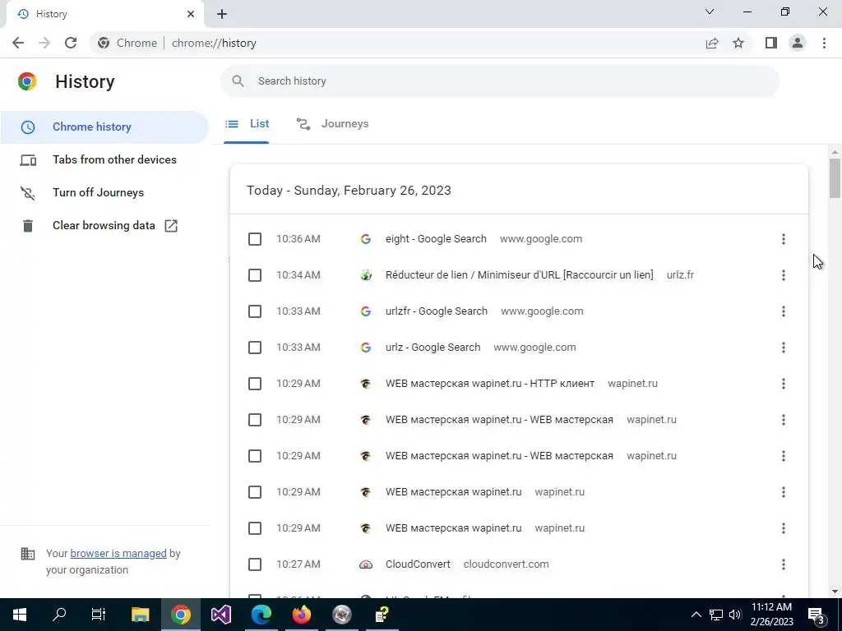Open the tab search chevron

pyautogui.click(x=710, y=12)
